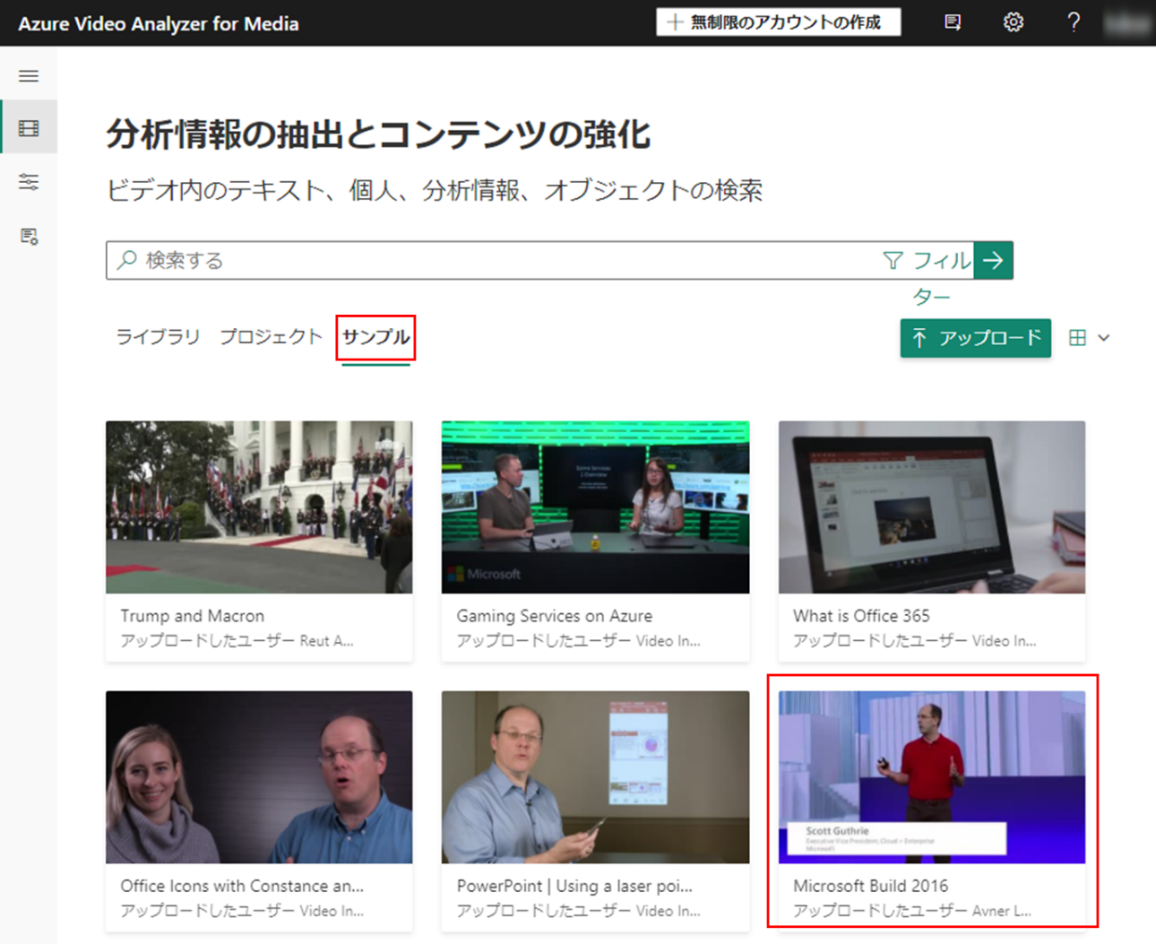1156x944 pixels.
Task: Click the Azure Video Analyzer for Media title
Action: 159,23
